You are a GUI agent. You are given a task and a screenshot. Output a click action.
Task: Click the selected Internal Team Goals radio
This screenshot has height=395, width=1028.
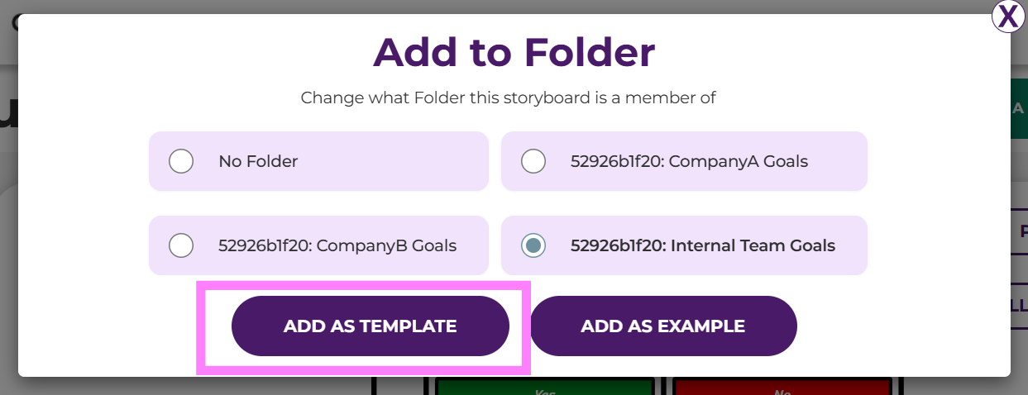pyautogui.click(x=533, y=245)
